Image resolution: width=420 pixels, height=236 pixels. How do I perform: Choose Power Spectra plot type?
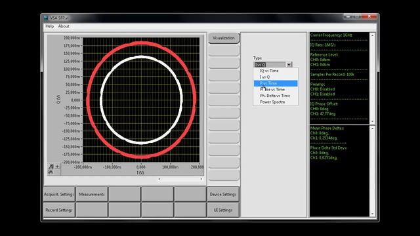pyautogui.click(x=276, y=102)
